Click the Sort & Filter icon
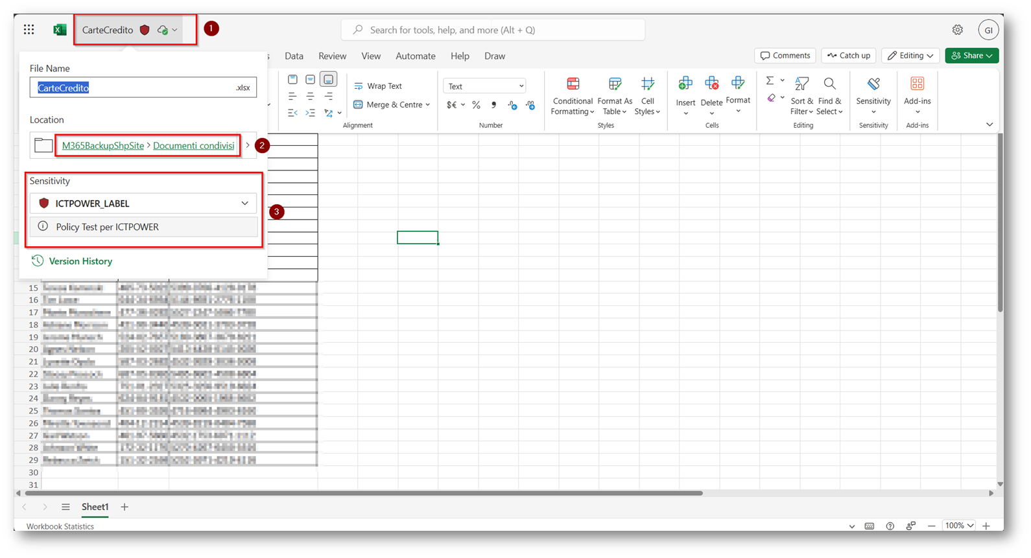Screen dimensions: 1031x558 click(x=801, y=84)
